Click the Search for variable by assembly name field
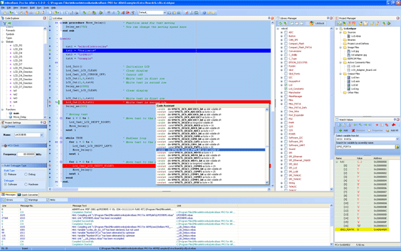Screen dimensions: 401x251 coord(365,147)
